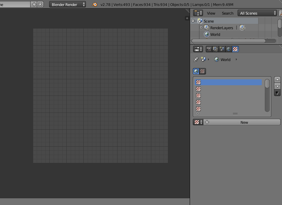The width and height of the screenshot is (282, 205).
Task: Open 3D view properties region plus toggle
Action: (x=187, y=18)
